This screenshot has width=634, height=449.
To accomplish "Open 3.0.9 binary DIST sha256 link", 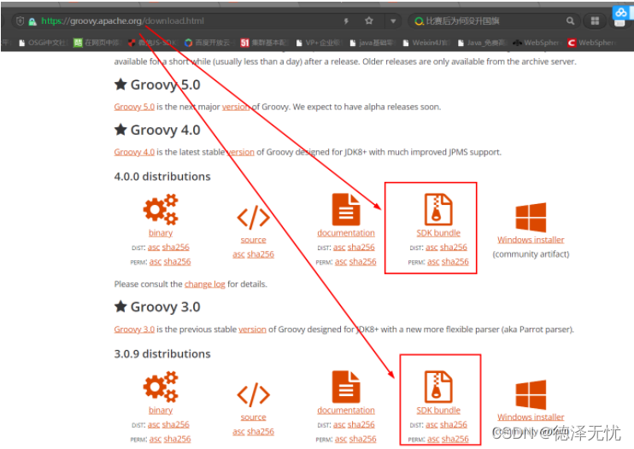I will (176, 424).
